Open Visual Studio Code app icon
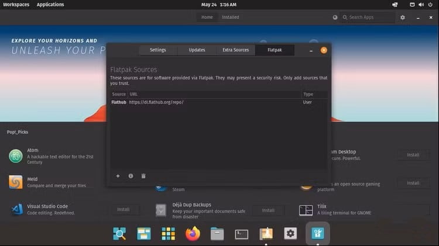The height and width of the screenshot is (246, 439). click(x=17, y=209)
